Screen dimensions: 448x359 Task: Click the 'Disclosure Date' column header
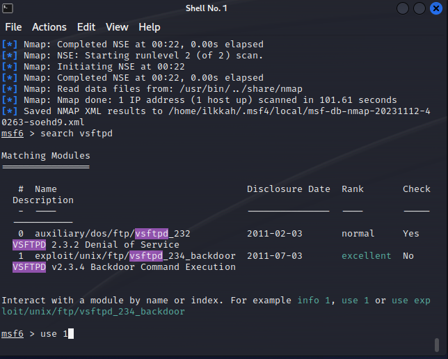point(289,189)
